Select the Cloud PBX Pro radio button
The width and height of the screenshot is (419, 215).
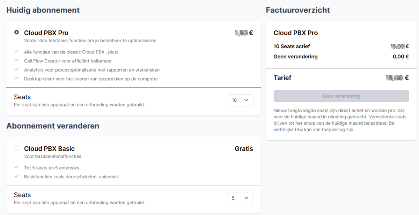click(x=16, y=32)
